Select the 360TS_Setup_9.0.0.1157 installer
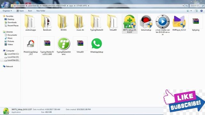Screen dimensions: 205x115 pos(129,24)
